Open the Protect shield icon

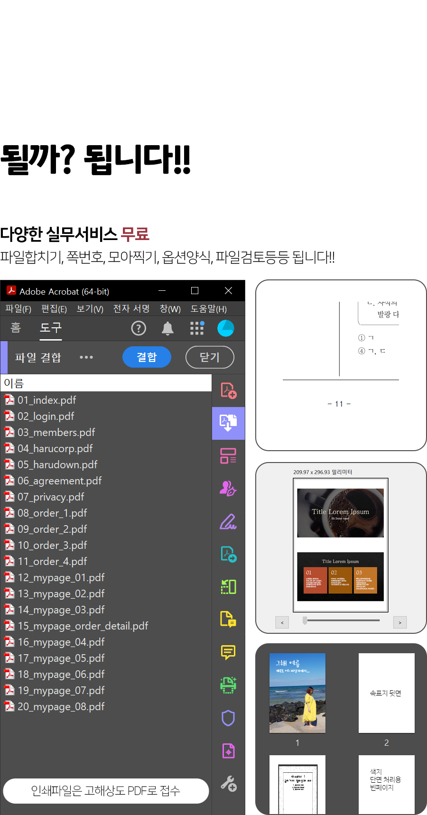click(x=228, y=718)
